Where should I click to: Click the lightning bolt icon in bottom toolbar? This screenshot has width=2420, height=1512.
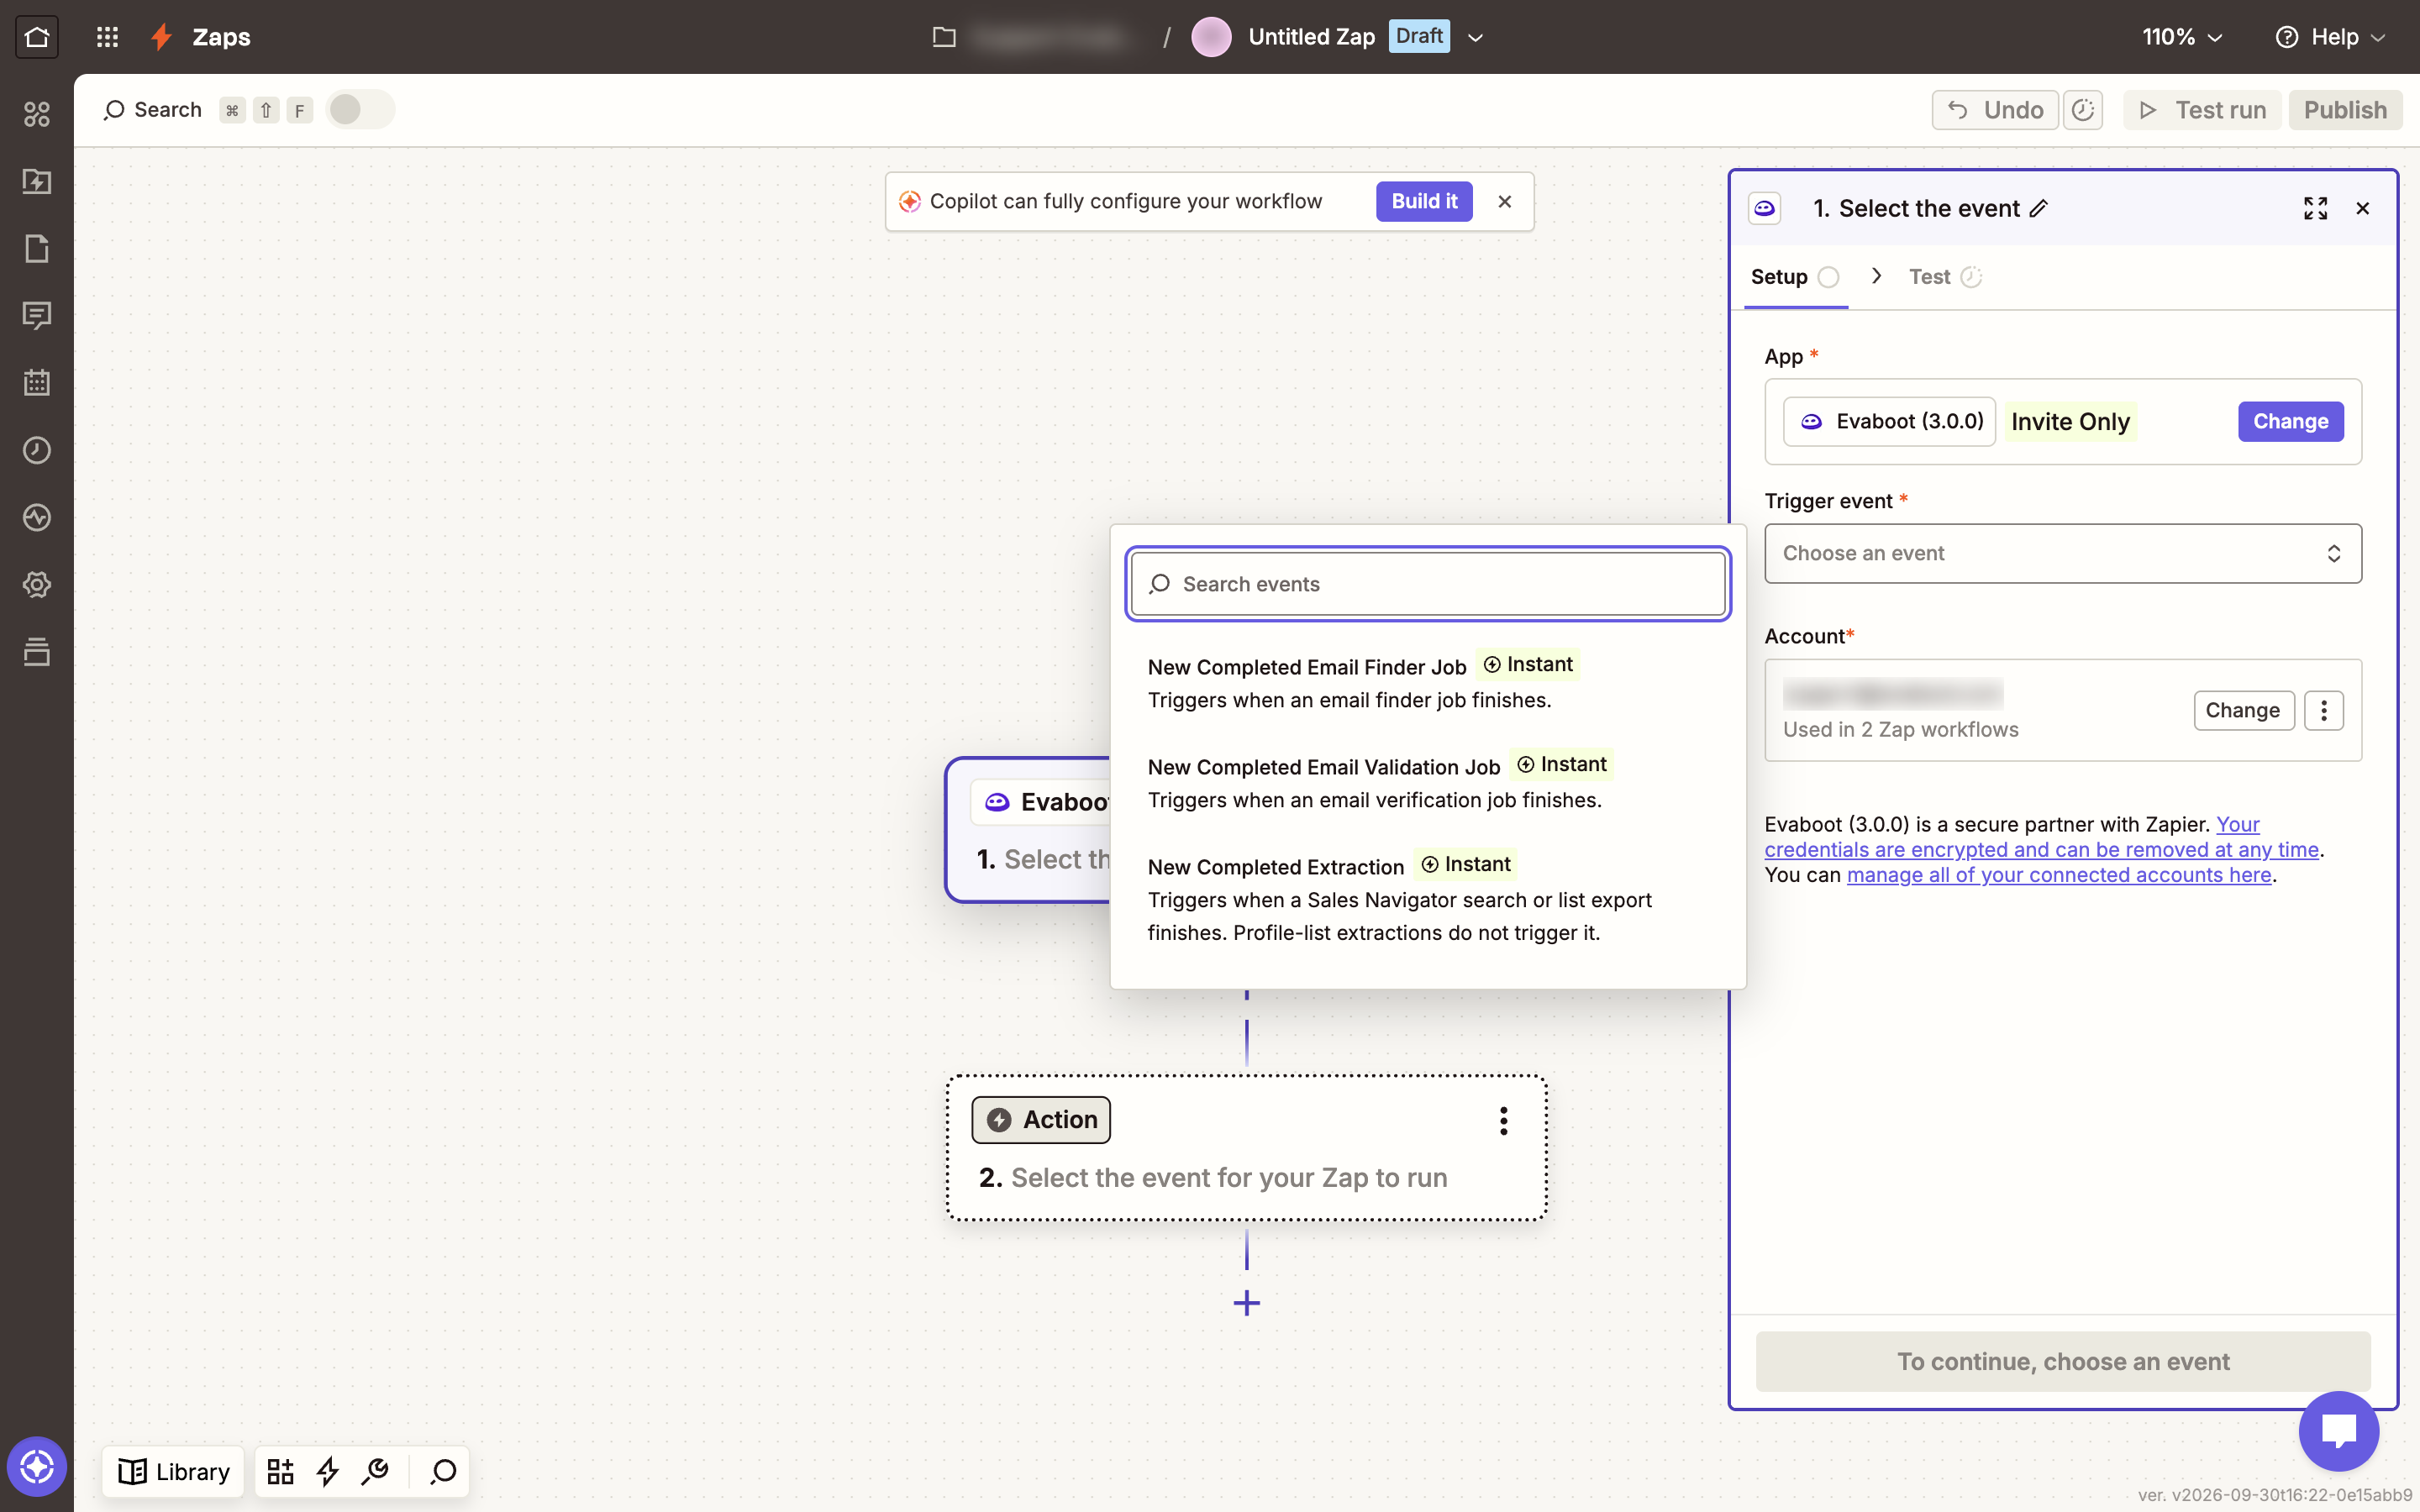tap(328, 1471)
